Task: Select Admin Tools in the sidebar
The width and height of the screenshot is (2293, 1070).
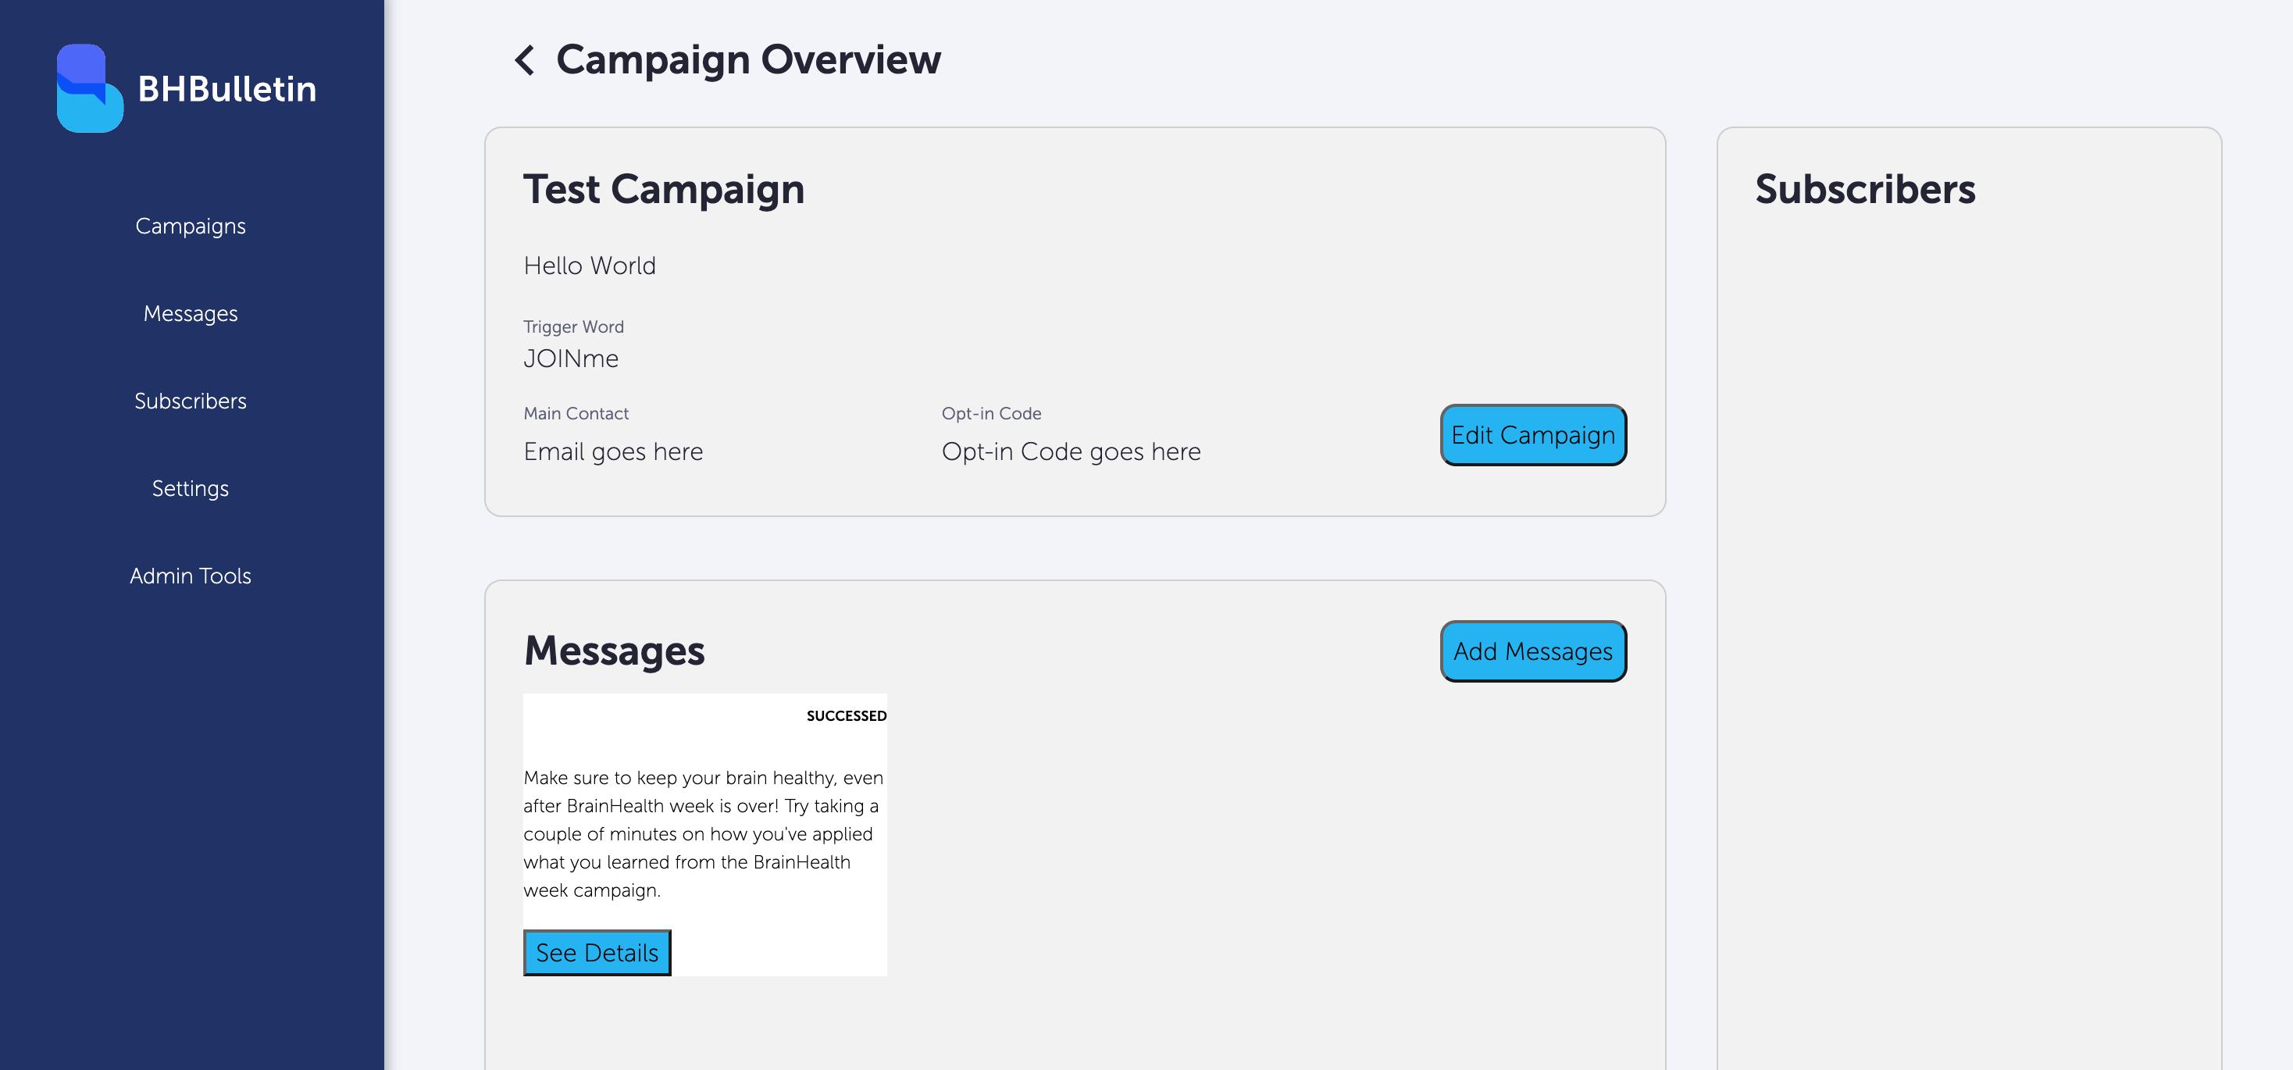Action: coord(191,576)
